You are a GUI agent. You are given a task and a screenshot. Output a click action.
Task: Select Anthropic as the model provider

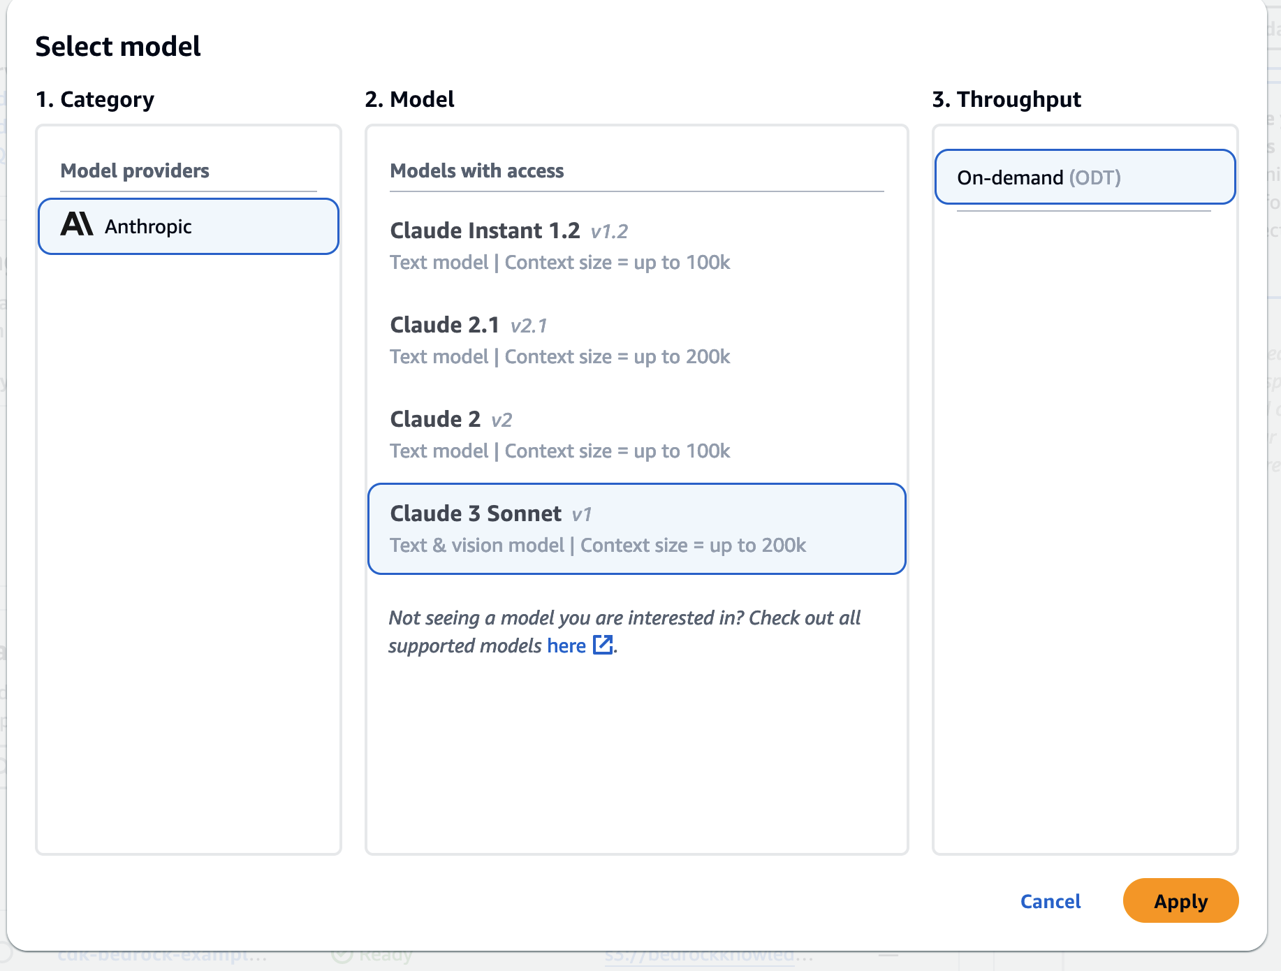(189, 226)
